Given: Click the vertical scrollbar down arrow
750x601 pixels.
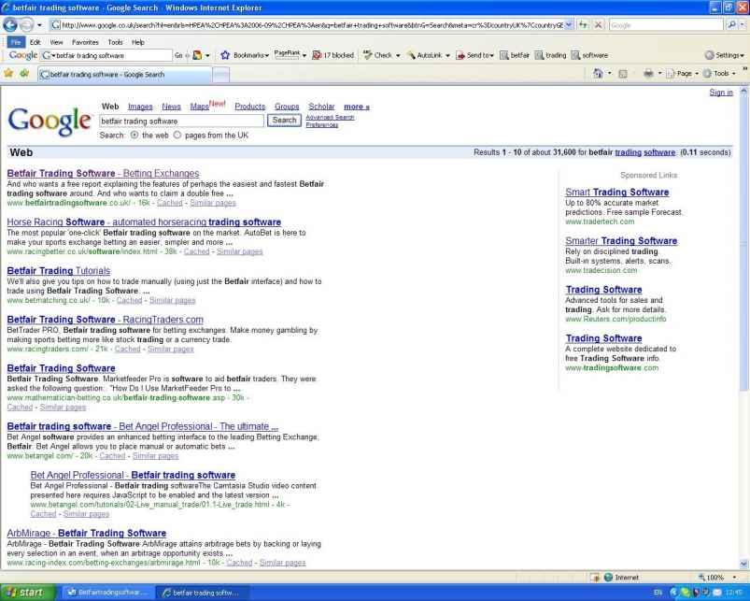Looking at the screenshot, I should tap(743, 564).
